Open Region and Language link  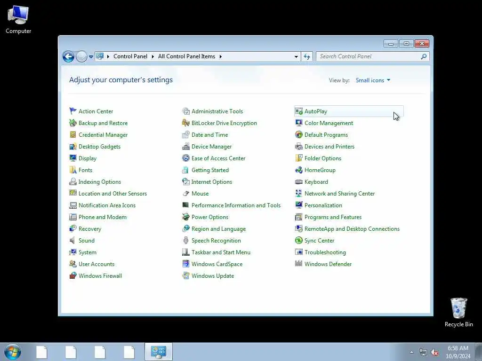218,229
